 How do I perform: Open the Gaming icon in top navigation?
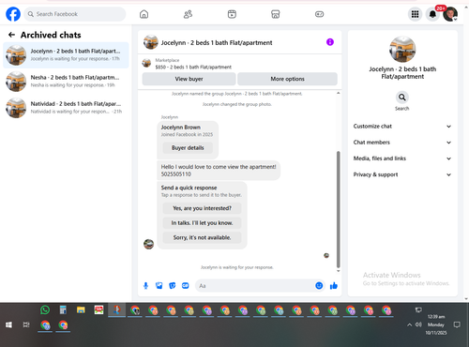click(319, 14)
